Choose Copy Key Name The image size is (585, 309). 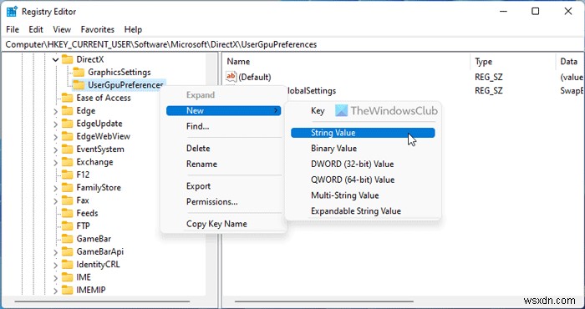point(216,224)
